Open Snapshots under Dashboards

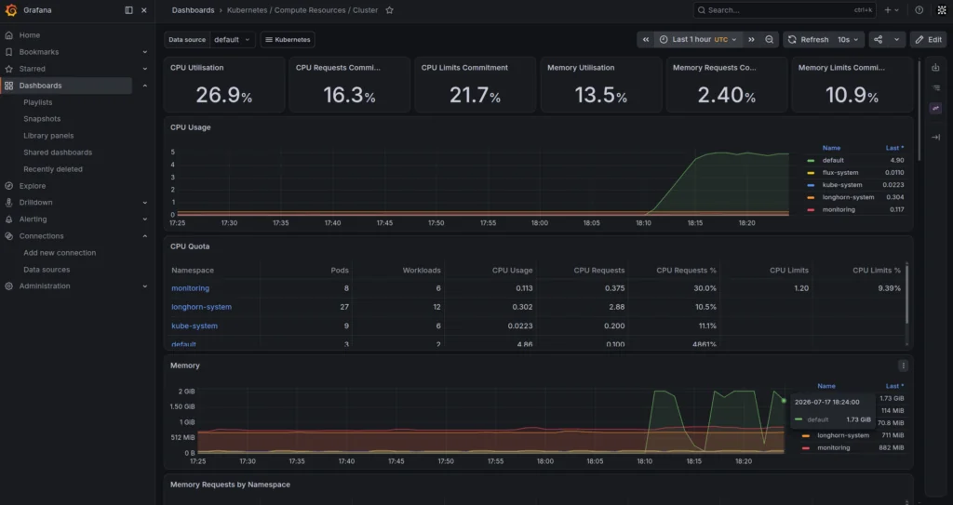click(42, 118)
